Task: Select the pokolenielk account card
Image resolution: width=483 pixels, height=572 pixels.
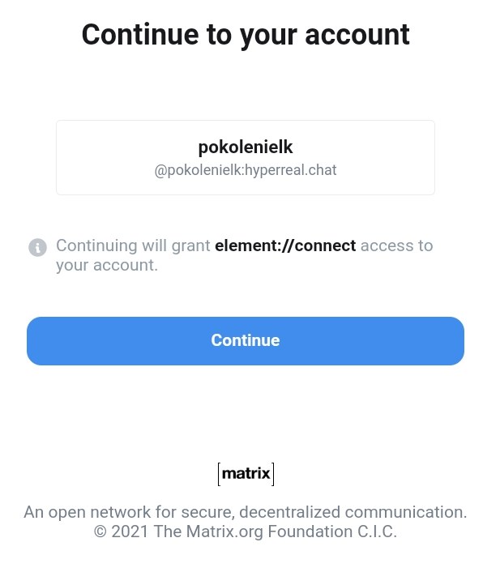Action: coord(246,158)
